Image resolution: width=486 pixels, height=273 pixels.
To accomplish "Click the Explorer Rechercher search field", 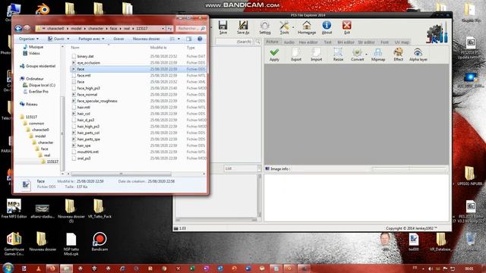I will coord(191,29).
